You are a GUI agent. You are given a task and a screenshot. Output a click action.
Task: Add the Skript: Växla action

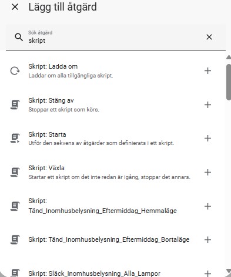tap(207, 173)
